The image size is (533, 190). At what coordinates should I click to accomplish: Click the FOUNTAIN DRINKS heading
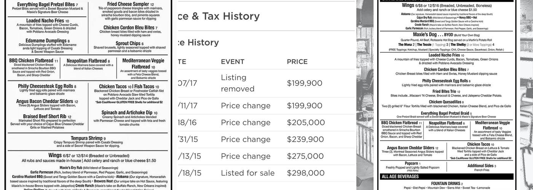pos(446,184)
